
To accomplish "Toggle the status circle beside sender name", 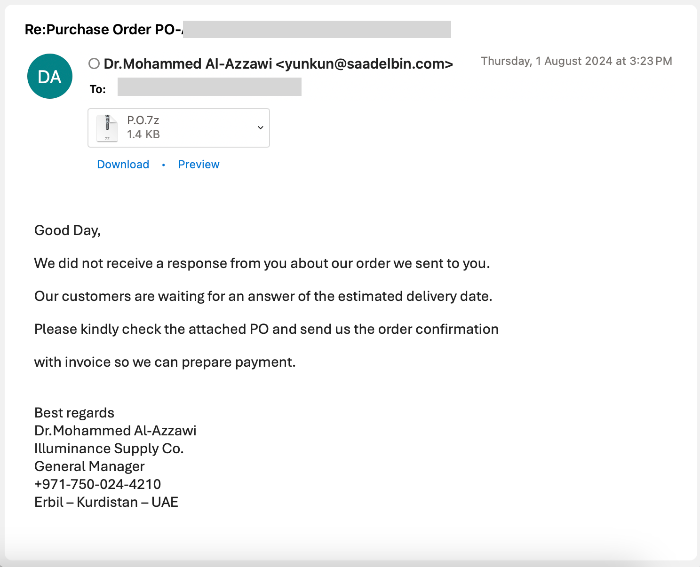I will pyautogui.click(x=94, y=63).
